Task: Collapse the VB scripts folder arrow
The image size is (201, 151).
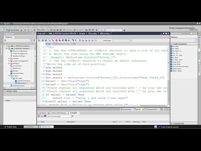Action: pyautogui.click(x=11, y=78)
